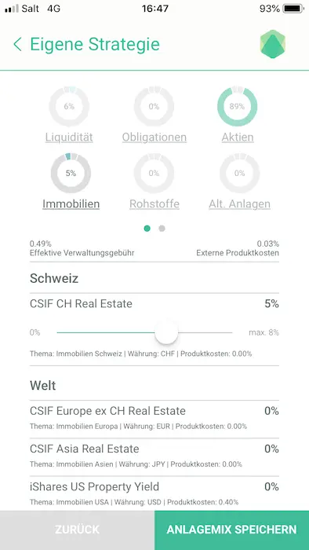Expand the CSIF Asia Real Estate row

pos(154,456)
